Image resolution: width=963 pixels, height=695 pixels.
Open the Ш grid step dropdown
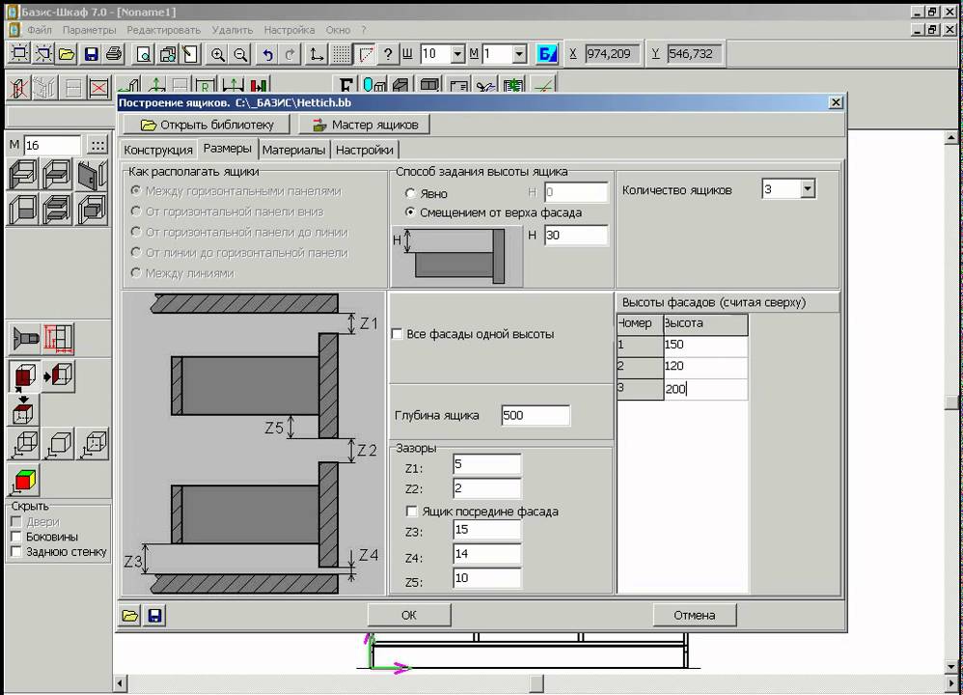point(457,54)
